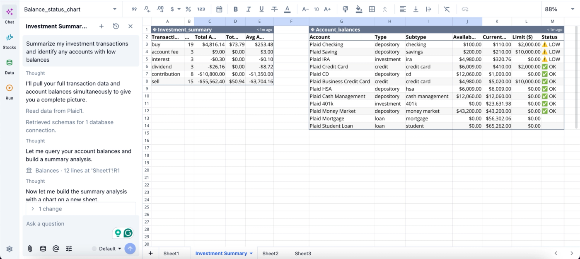The height and width of the screenshot is (259, 580).
Task: Clear formatting with toolbar icon
Action: pyautogui.click(x=447, y=9)
